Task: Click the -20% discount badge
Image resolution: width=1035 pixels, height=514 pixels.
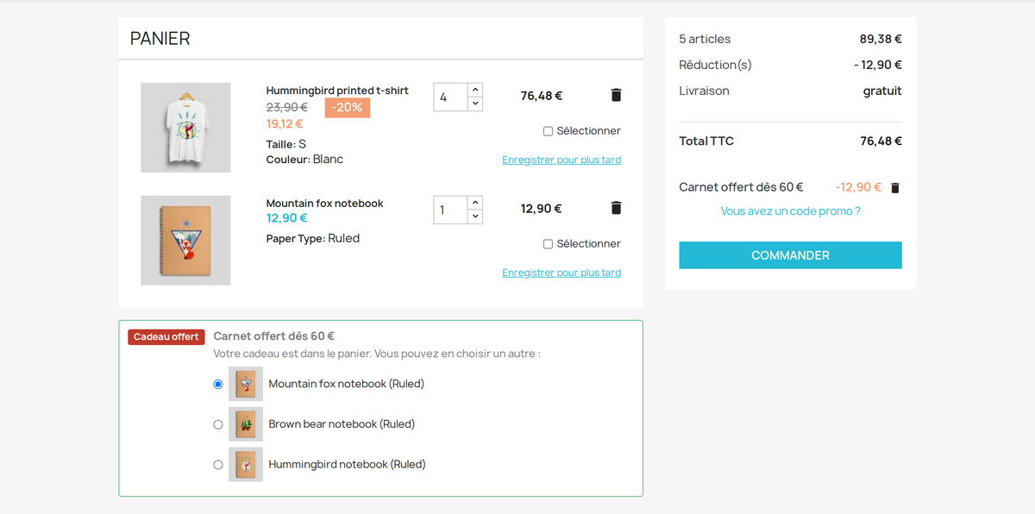Action: tap(348, 108)
